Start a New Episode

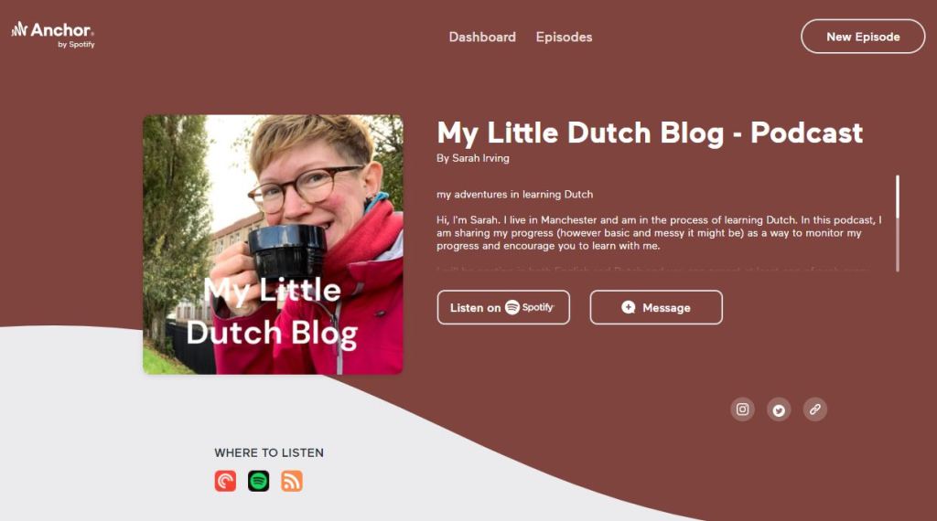863,37
